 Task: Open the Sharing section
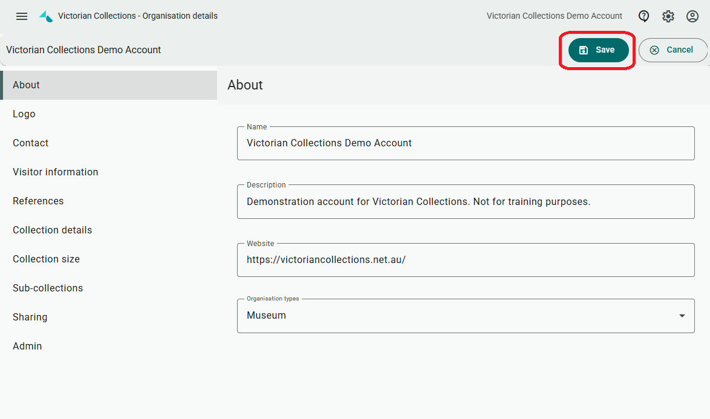[x=109, y=317]
